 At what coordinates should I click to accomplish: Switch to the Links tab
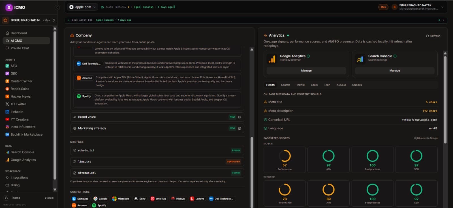[x=314, y=85]
